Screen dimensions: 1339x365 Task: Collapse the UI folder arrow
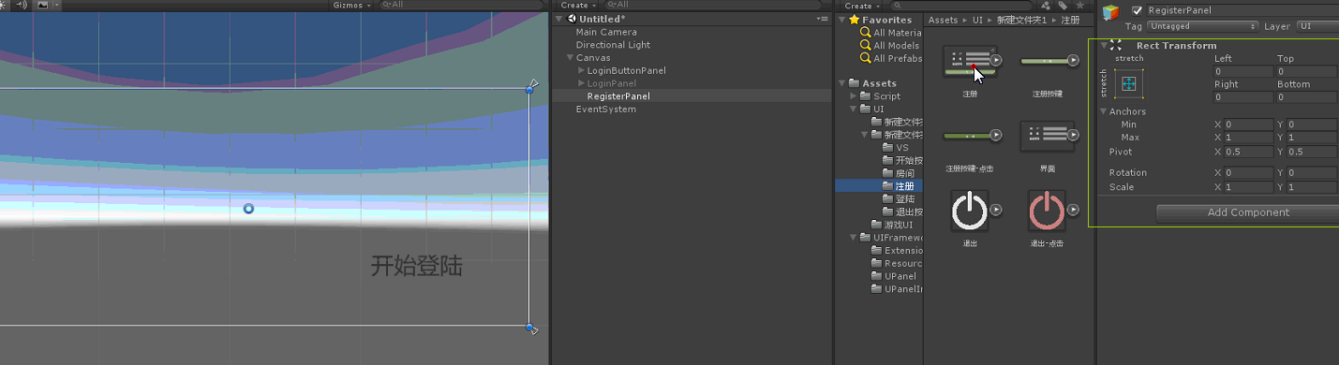tap(853, 109)
